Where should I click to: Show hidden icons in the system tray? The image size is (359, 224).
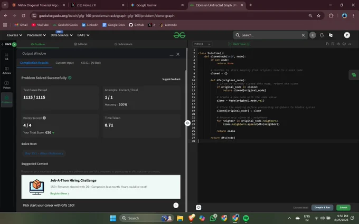tap(289, 218)
